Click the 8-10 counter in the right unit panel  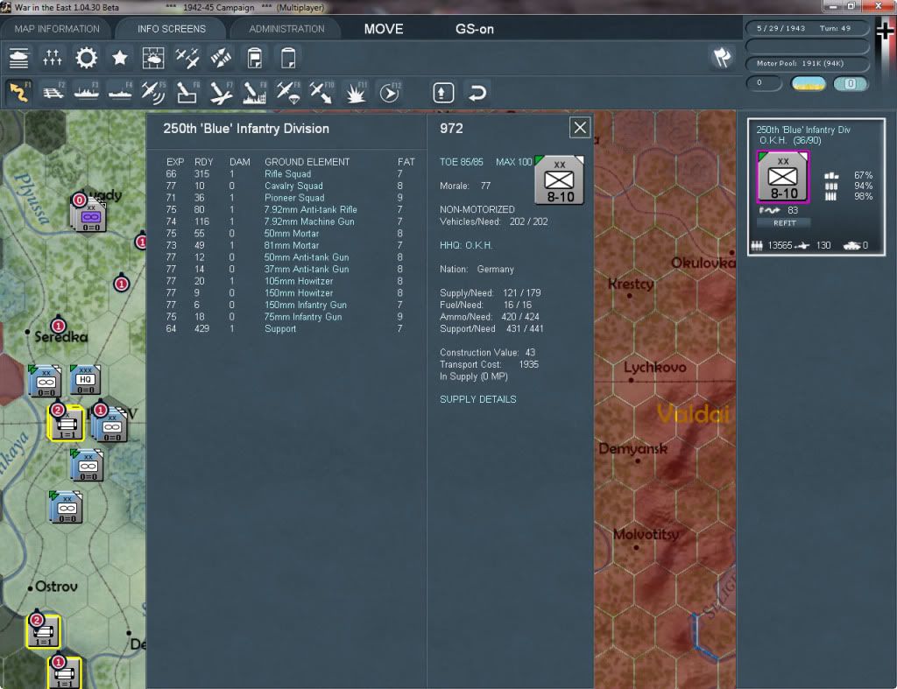pos(783,177)
